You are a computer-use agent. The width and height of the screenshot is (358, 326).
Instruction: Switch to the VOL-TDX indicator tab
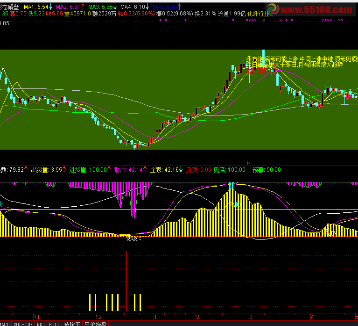click(x=23, y=324)
